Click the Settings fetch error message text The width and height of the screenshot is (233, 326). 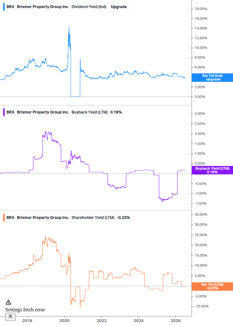[25, 310]
